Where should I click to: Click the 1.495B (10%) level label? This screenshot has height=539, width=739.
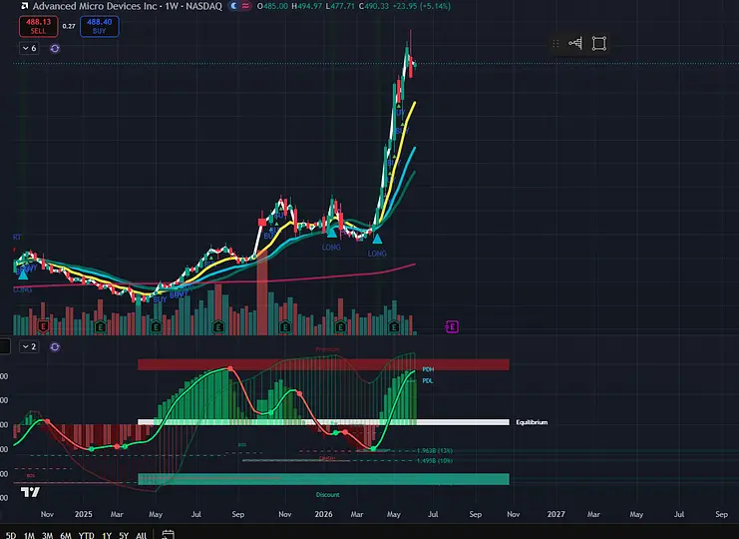tap(435, 461)
